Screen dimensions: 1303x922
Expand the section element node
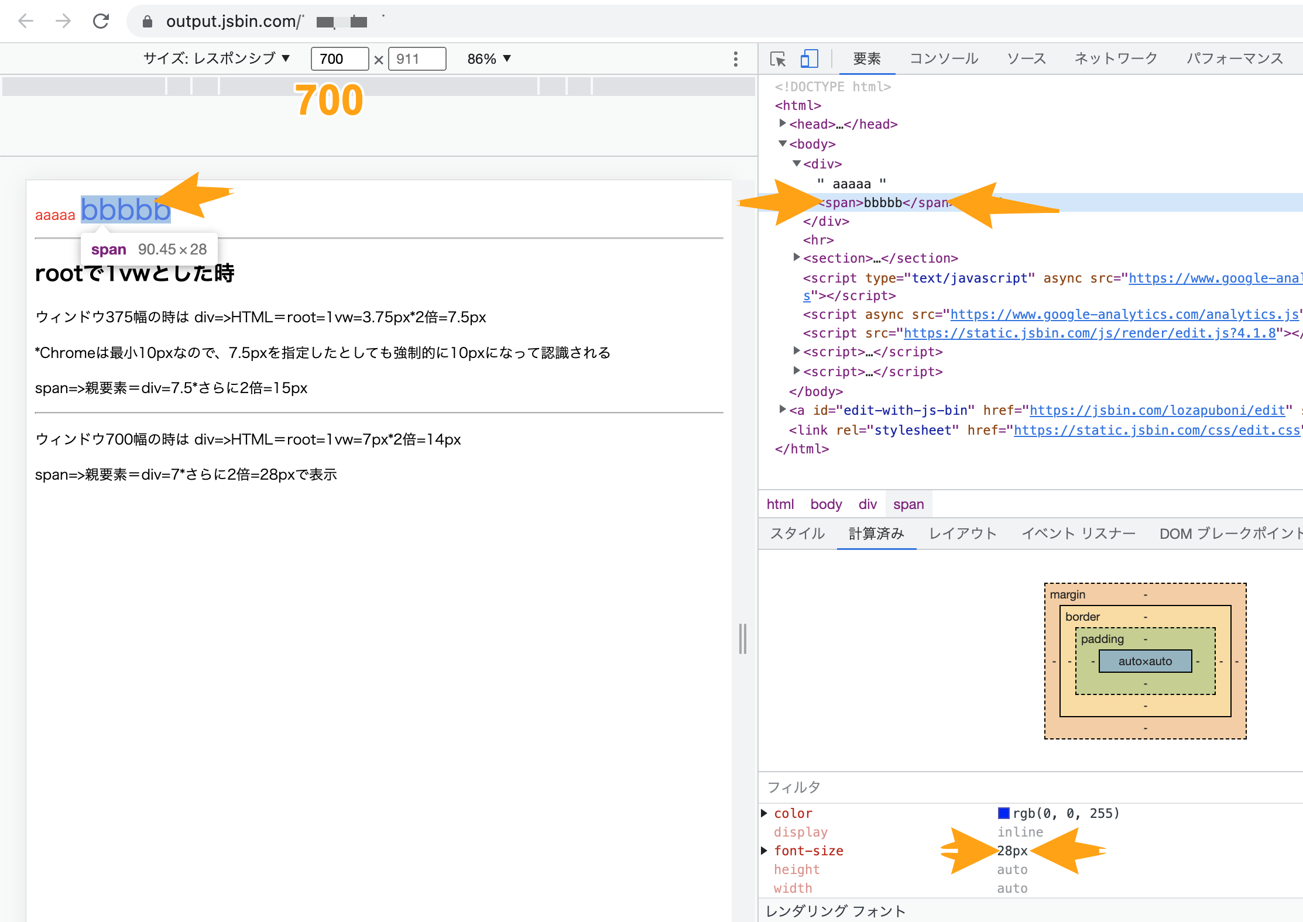tap(797, 257)
